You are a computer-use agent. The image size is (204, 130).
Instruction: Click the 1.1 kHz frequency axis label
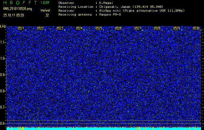tap(3, 42)
